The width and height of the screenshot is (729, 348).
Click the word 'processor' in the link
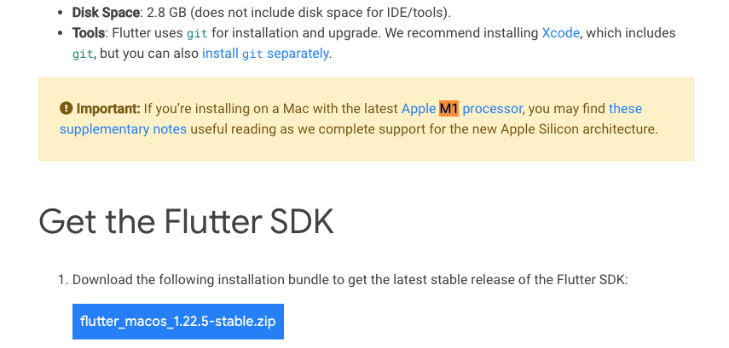point(492,109)
